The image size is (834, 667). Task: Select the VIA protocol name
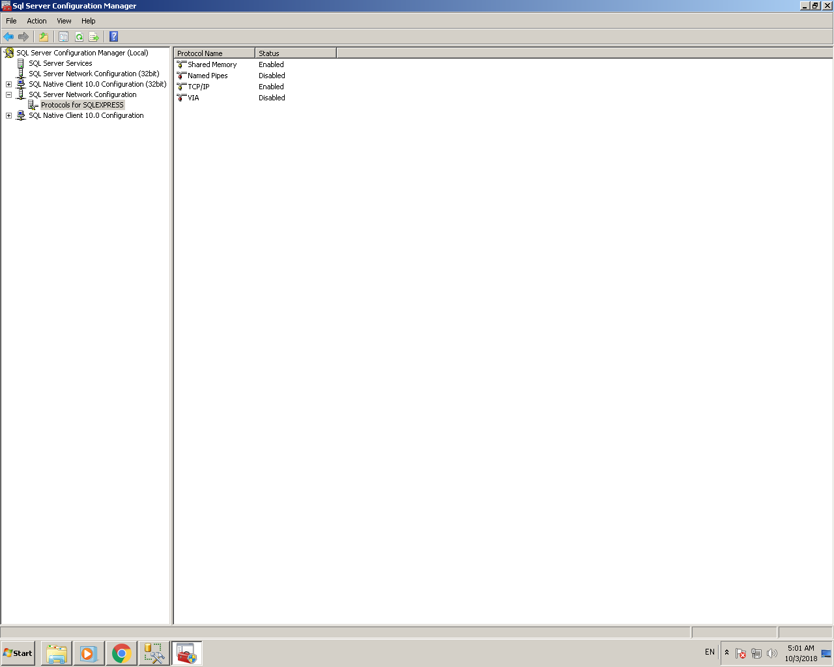tap(194, 98)
